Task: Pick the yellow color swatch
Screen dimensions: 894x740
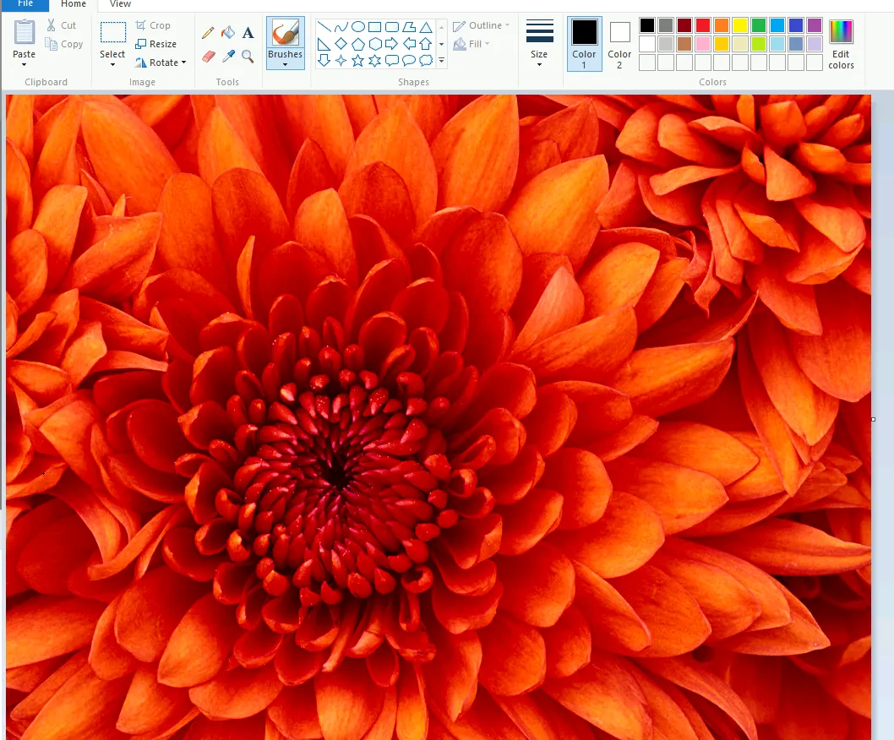Action: (x=739, y=25)
